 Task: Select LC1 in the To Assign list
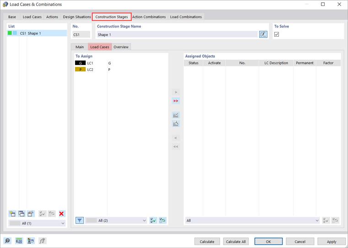point(121,63)
